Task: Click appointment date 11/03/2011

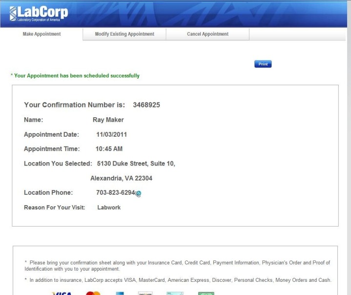Action: (111, 135)
